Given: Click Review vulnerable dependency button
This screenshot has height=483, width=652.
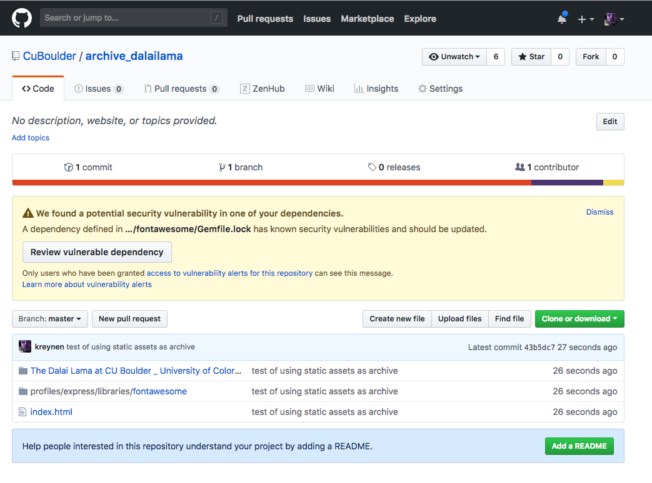Looking at the screenshot, I should pos(97,252).
